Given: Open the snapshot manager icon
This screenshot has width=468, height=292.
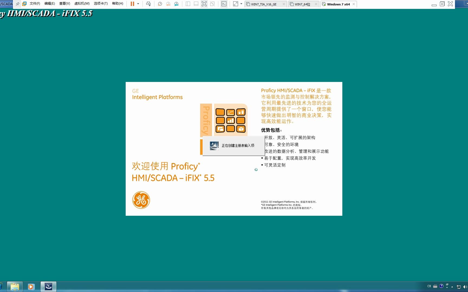Looking at the screenshot, I should [176, 4].
